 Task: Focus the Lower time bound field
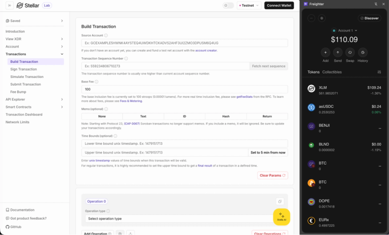[184, 144]
